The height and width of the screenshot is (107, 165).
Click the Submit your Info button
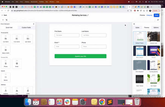[80, 56]
